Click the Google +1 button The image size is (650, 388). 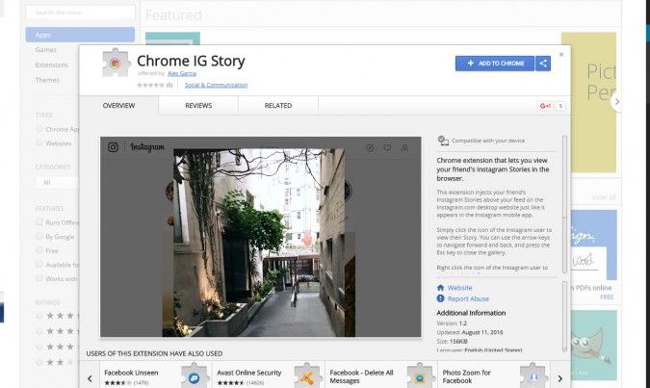[545, 106]
